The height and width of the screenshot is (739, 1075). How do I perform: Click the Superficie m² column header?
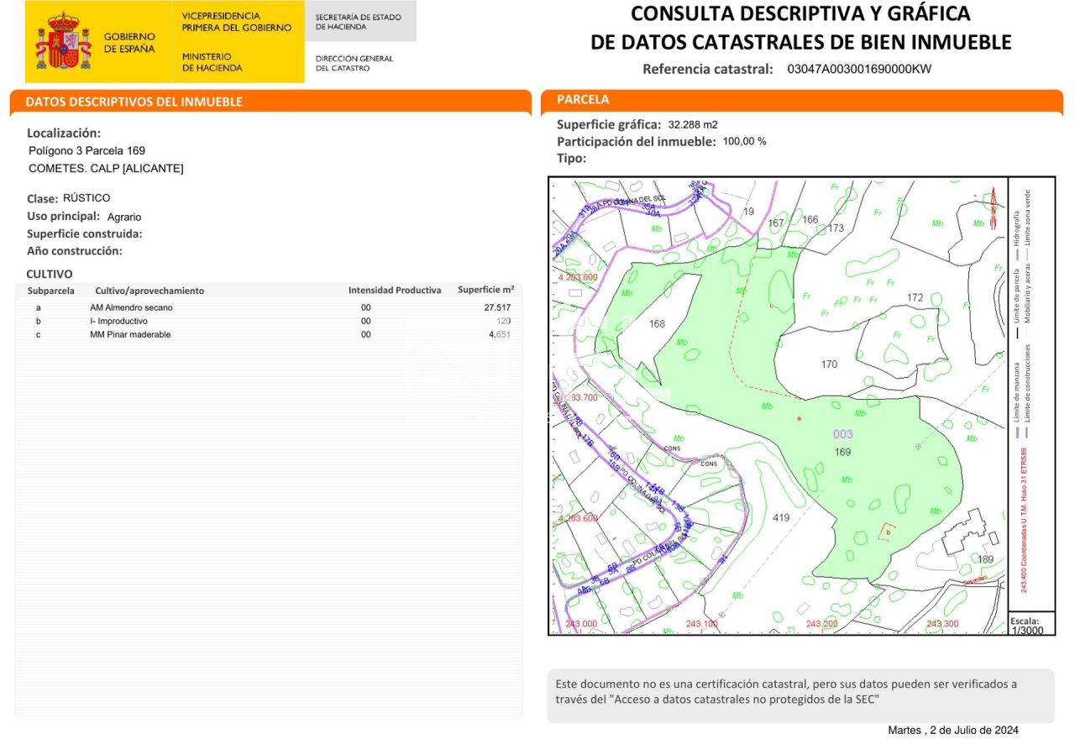click(485, 290)
